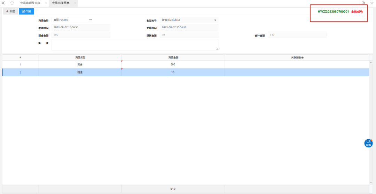Close the 会员余额及充值 tab

point(46,3)
